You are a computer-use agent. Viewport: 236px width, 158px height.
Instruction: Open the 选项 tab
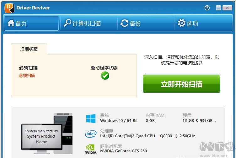[203, 23]
